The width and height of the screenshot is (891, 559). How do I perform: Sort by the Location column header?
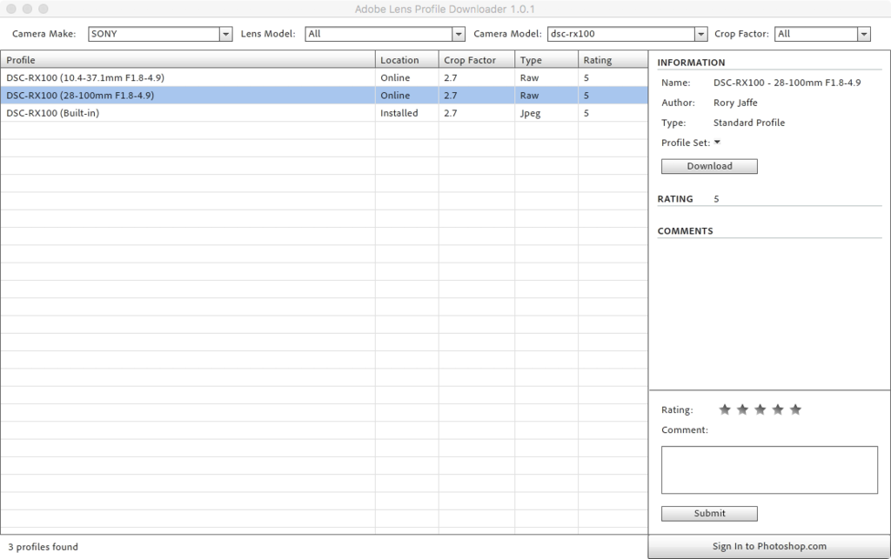click(407, 60)
